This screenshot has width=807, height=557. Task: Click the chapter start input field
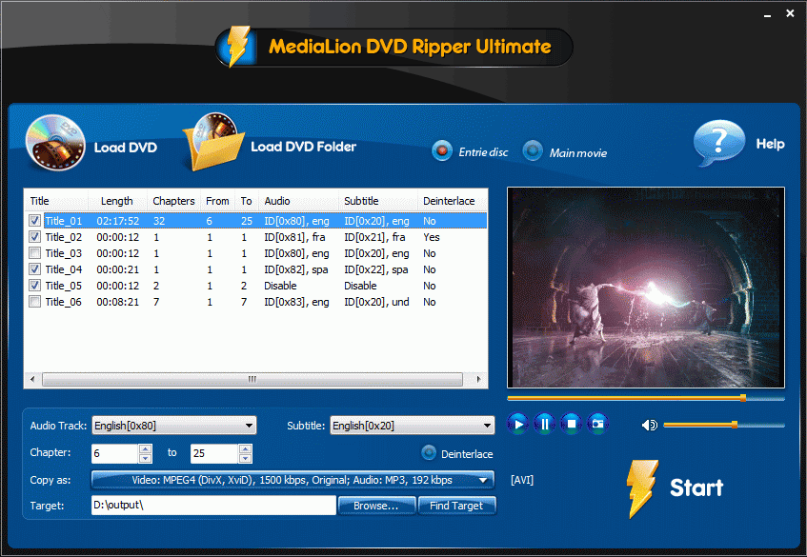pos(114,453)
